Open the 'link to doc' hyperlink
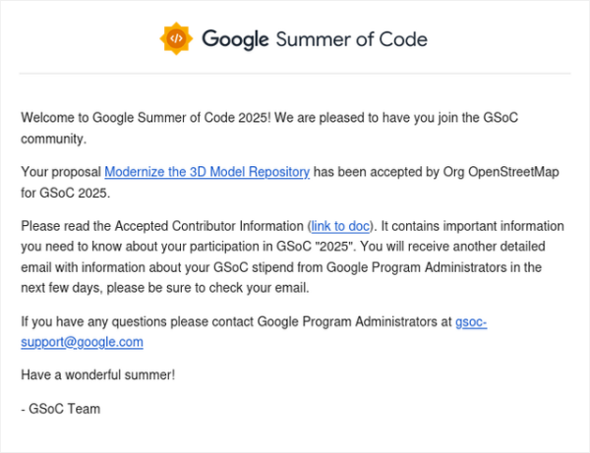This screenshot has height=453, width=590. 340,226
